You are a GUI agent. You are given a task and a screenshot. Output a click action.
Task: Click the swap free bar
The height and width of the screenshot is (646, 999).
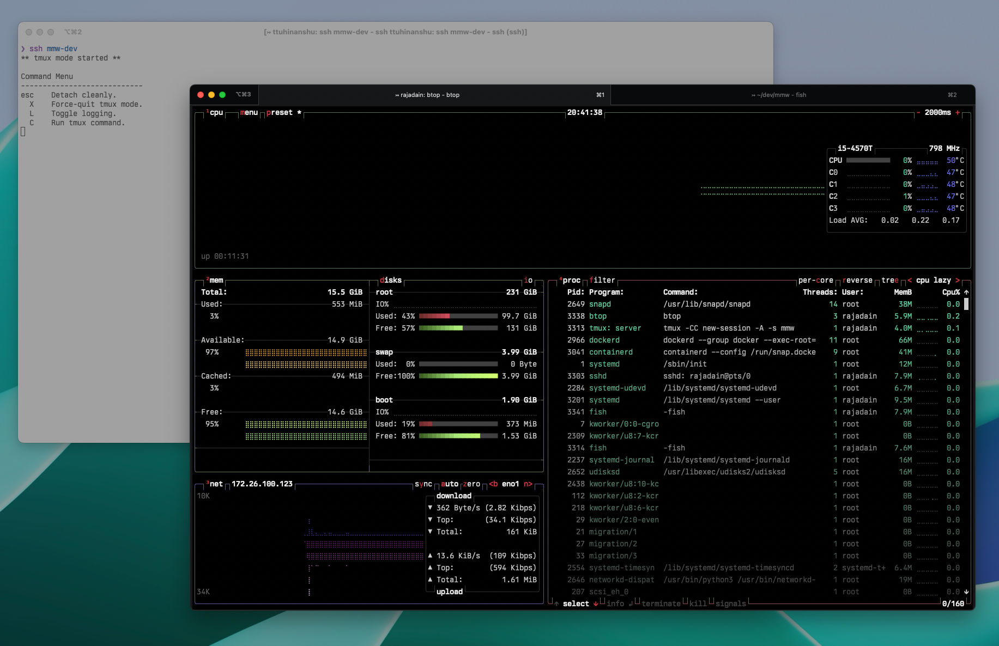(x=458, y=376)
